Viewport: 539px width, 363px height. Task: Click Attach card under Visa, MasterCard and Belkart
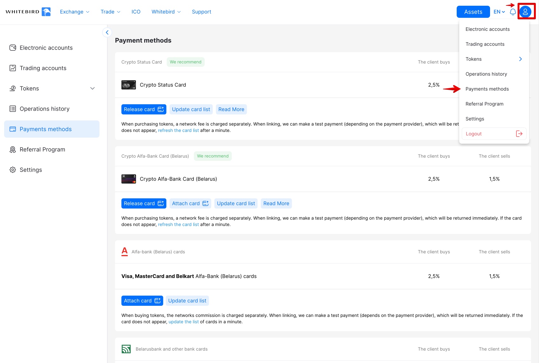(x=142, y=301)
